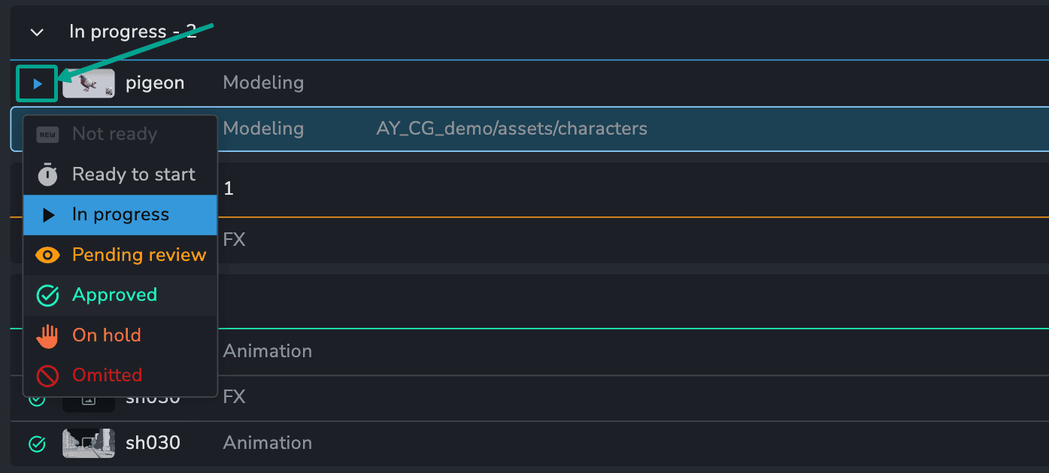The image size is (1049, 473).
Task: Click the checkmark icon beside Approved
Action: point(47,295)
